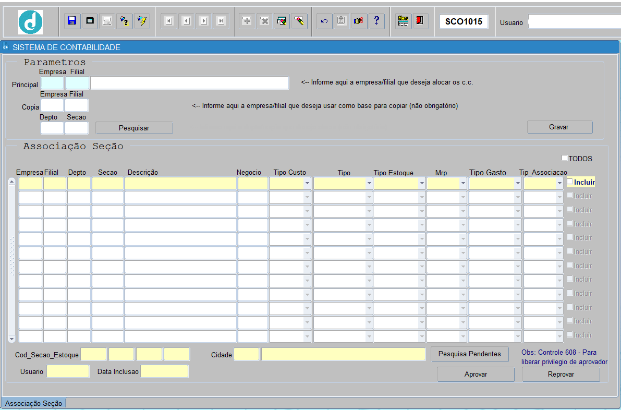The image size is (621, 410).
Task: Open first row Tipo Custo dropdown
Action: point(307,184)
